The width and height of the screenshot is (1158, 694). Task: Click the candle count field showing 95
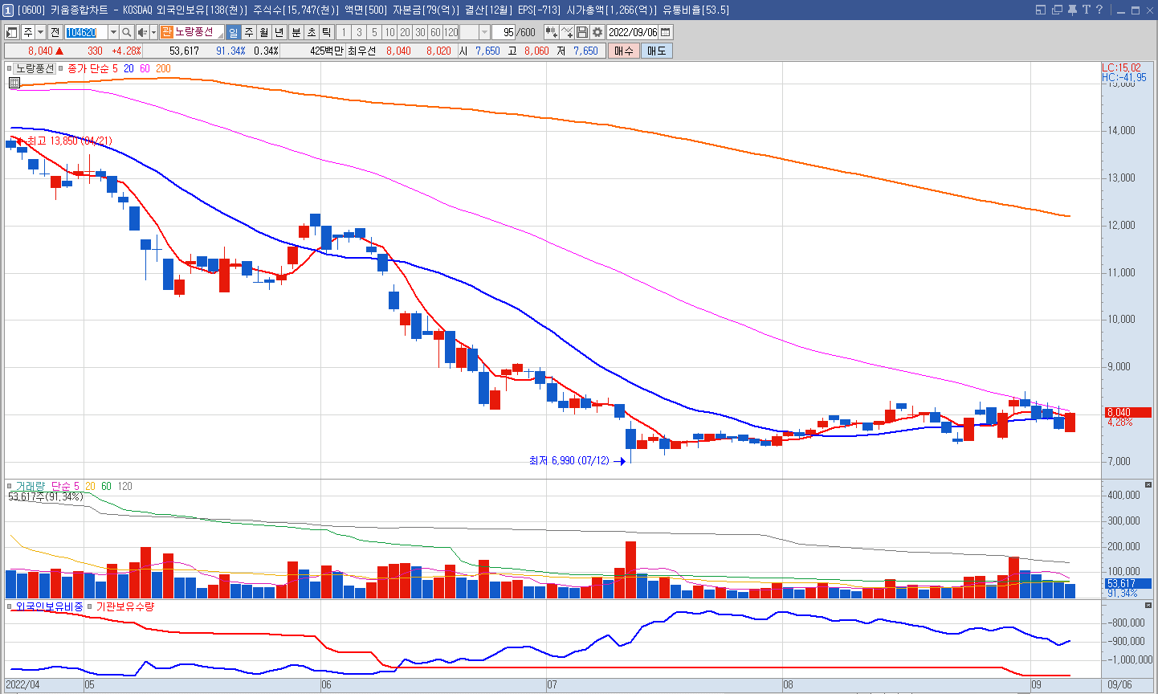(504, 32)
